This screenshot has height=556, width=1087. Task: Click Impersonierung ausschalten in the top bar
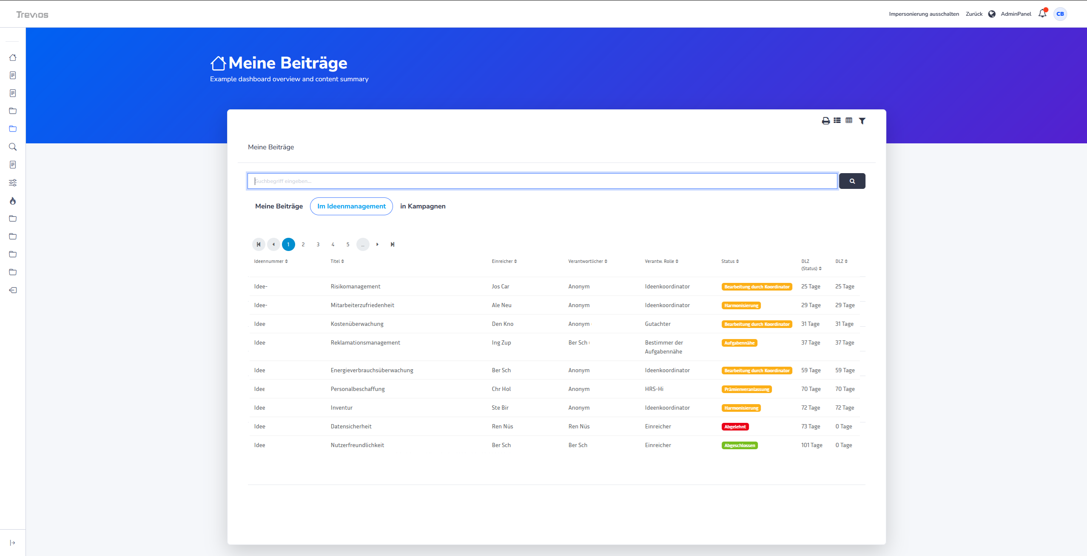tap(924, 13)
